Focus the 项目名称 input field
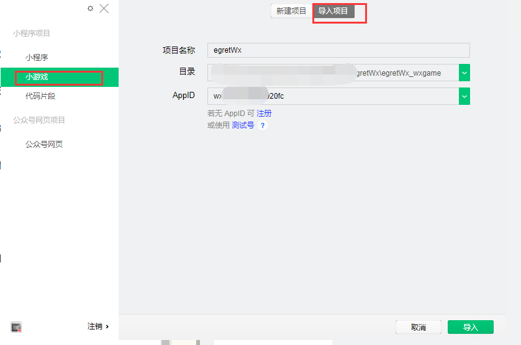 [338, 50]
